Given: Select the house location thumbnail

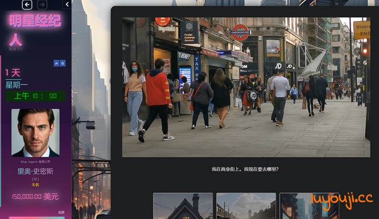Looking at the screenshot, I should coord(183,206).
